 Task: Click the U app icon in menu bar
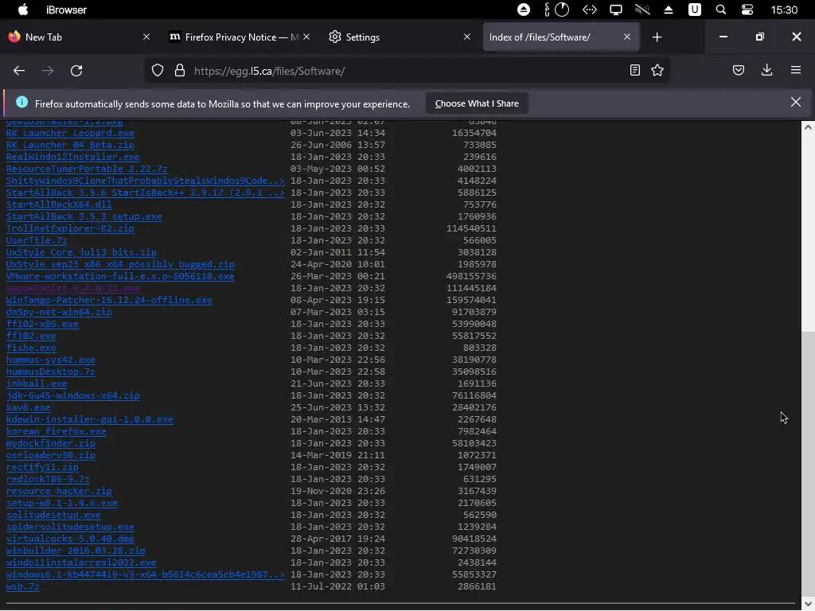694,10
